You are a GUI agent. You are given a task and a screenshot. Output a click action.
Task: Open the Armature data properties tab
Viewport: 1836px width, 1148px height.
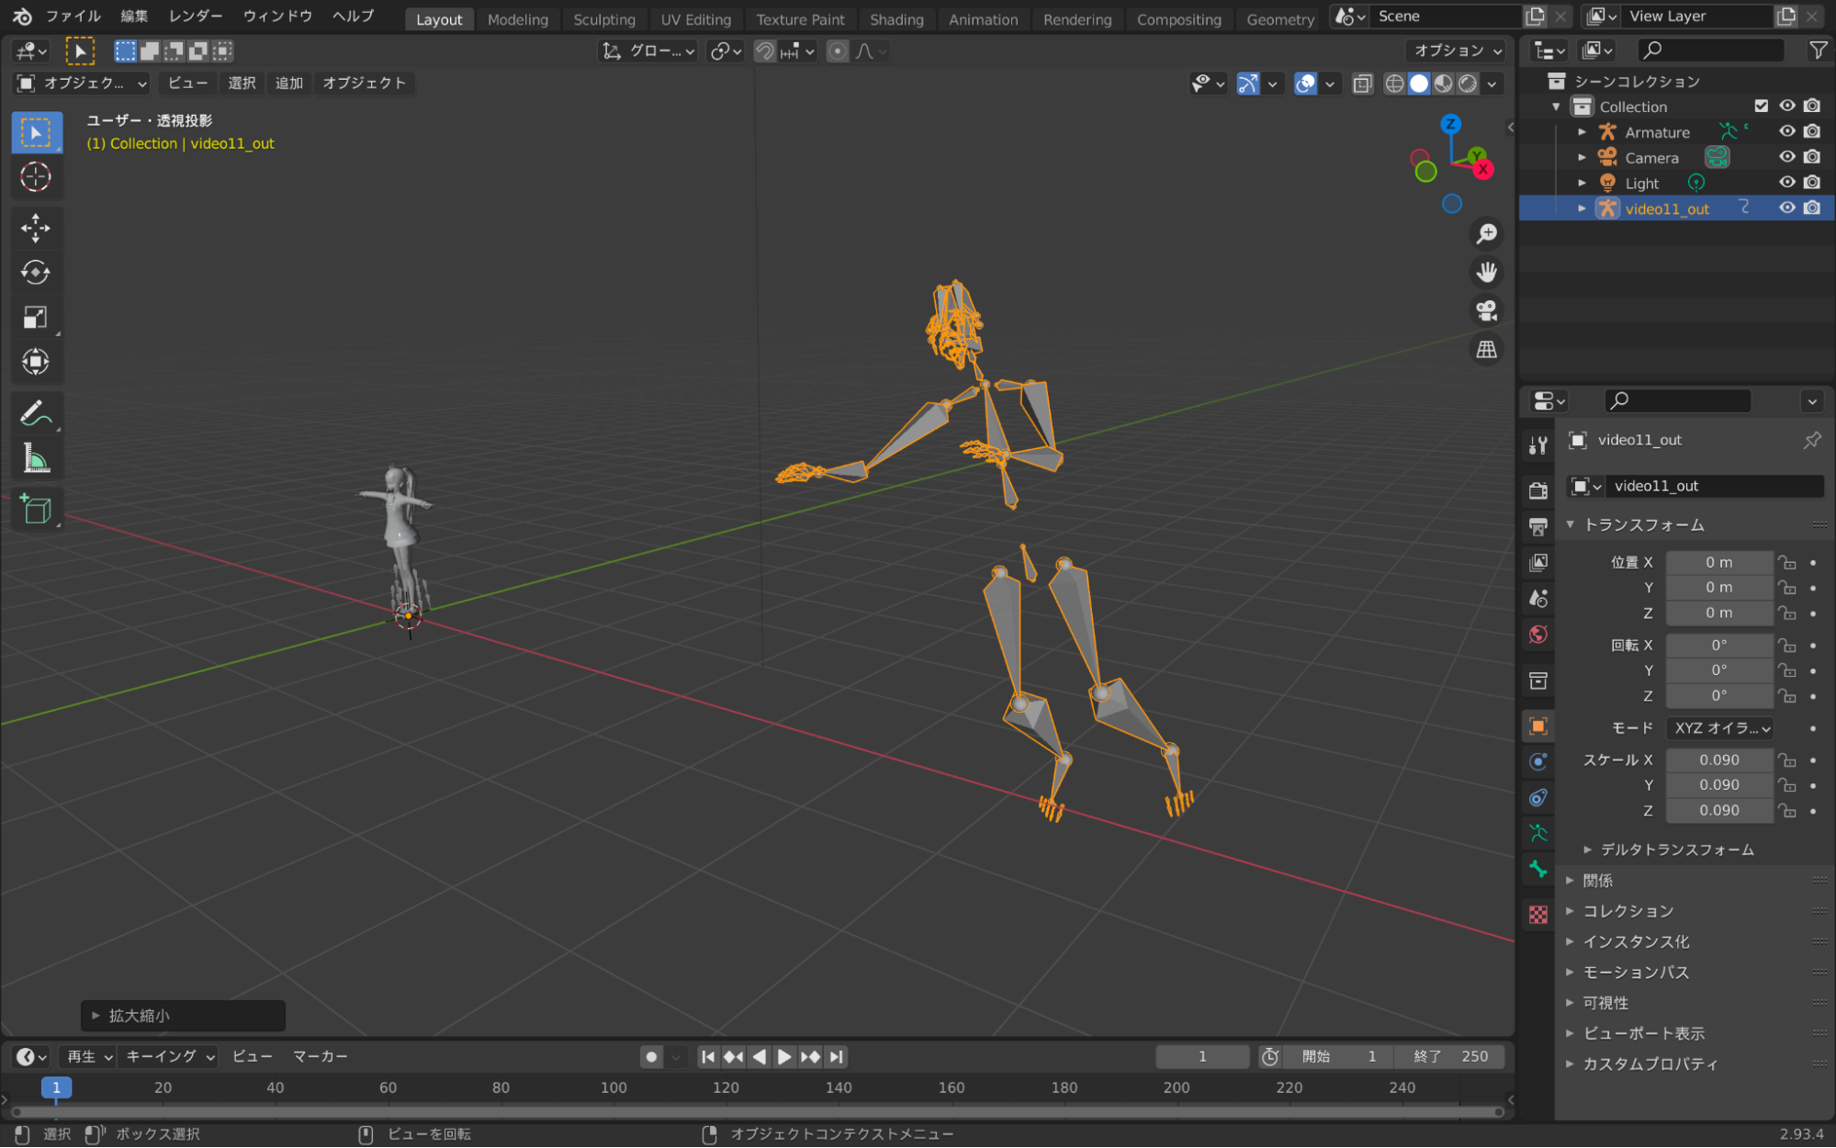(1538, 833)
